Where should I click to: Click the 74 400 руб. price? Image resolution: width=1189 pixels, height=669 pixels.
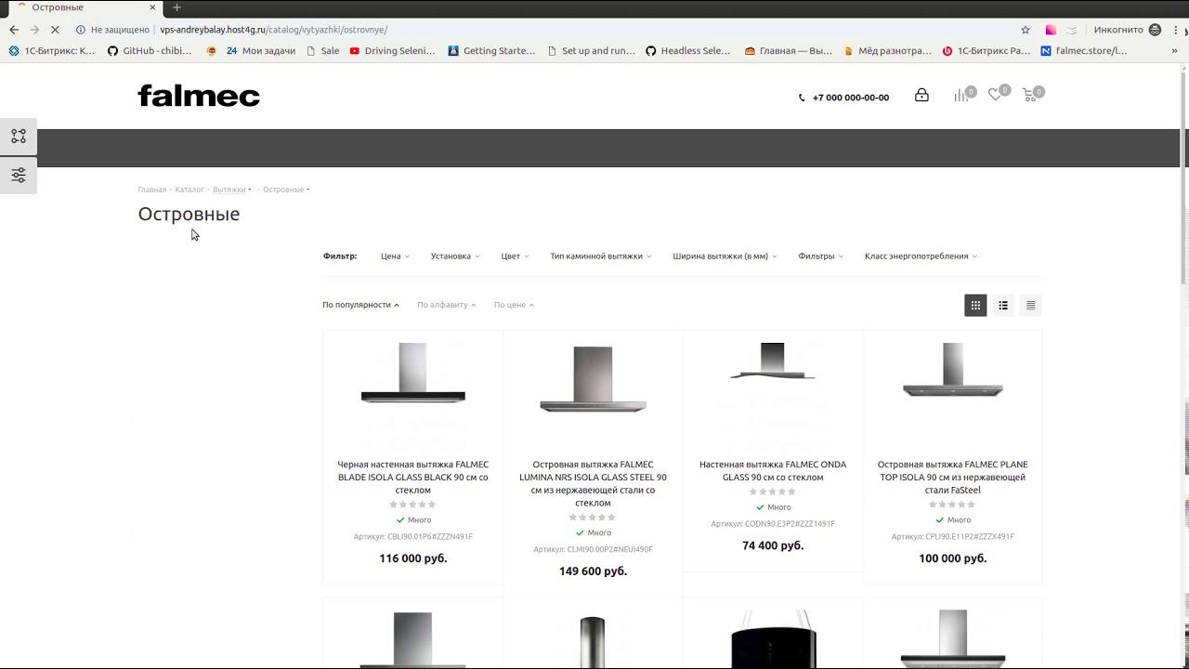[773, 545]
